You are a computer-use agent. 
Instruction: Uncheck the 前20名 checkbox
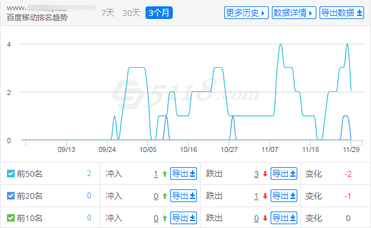pos(11,196)
